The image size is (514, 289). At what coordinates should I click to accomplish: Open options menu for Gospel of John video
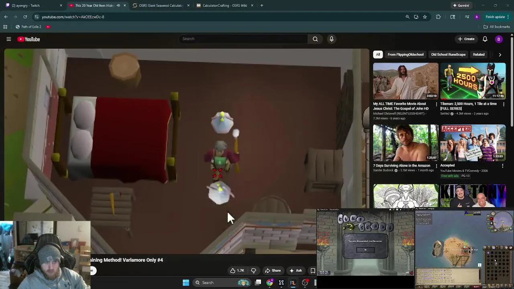[x=436, y=104]
